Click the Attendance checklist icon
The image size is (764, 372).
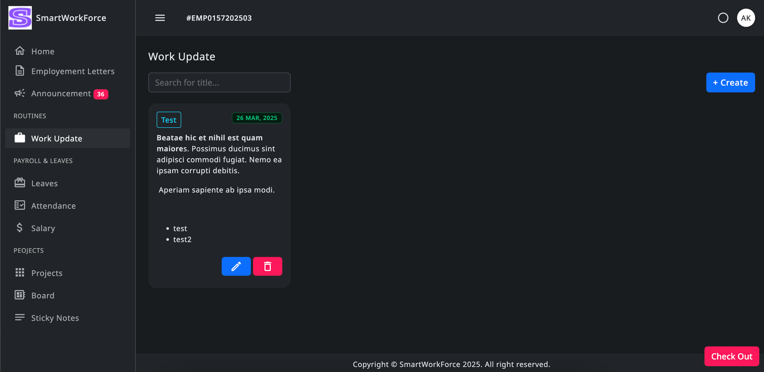pos(20,206)
